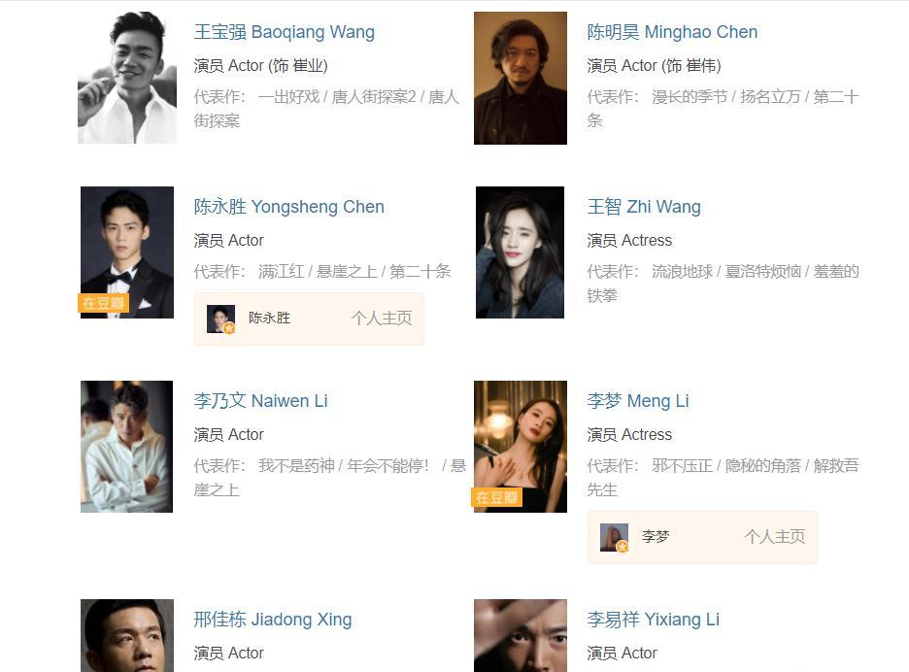Click the 在豆瓣 badge on Yongsheng Chen's photo

coord(103,303)
